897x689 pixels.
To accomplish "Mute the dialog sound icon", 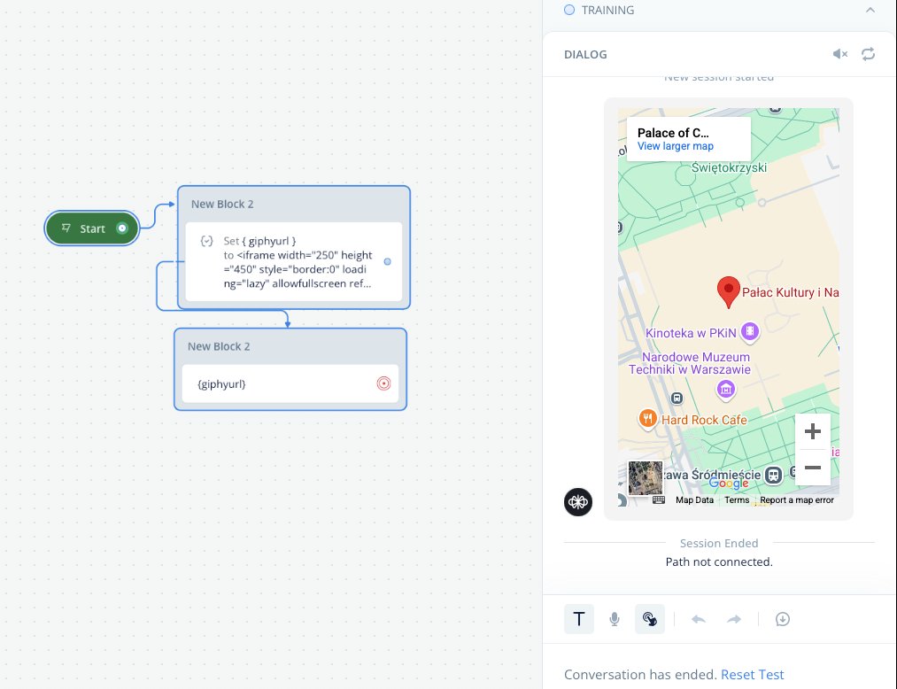I will click(x=839, y=54).
